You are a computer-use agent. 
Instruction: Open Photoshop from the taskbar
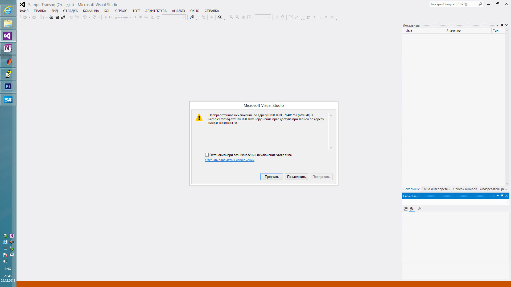coord(8,87)
